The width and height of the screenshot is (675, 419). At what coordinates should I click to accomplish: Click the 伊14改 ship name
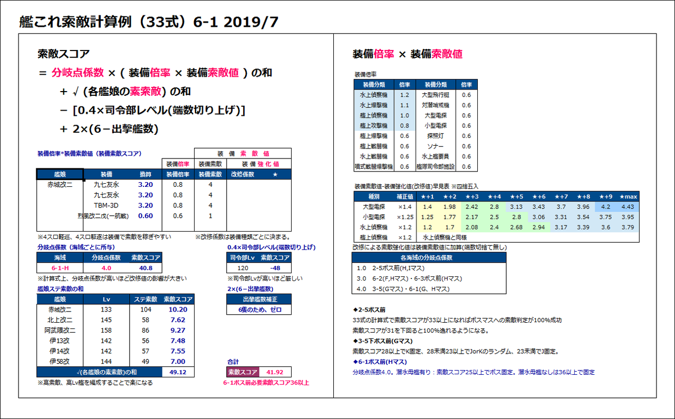[x=60, y=351]
